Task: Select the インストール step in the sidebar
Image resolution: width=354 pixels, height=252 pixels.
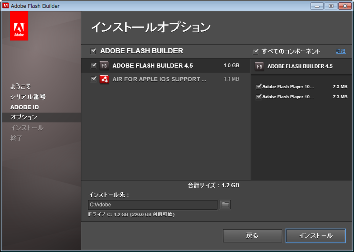Action: tap(27, 128)
